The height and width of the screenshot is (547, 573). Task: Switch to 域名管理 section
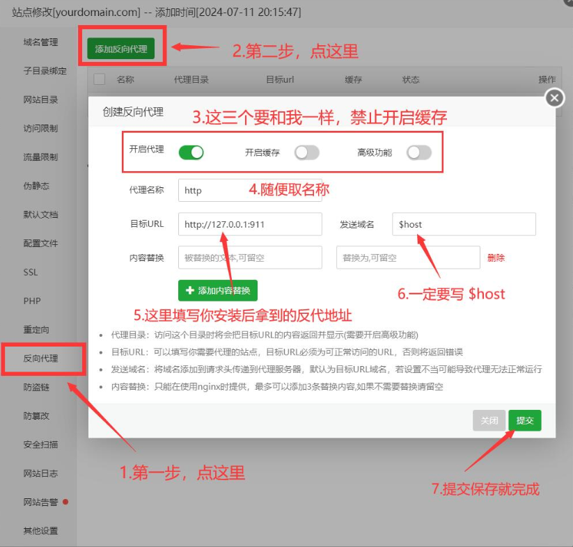click(40, 42)
